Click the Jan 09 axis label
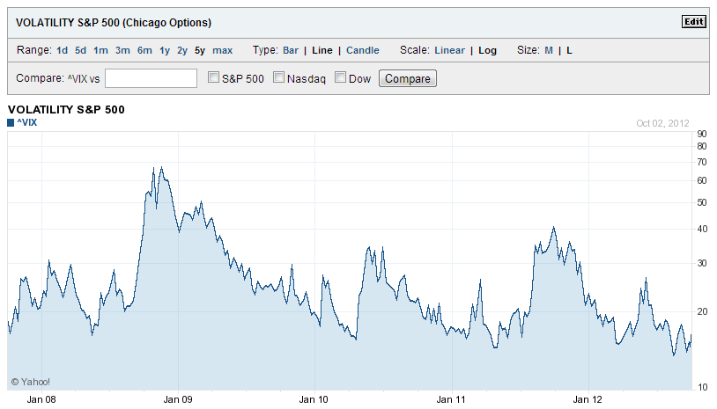Image resolution: width=717 pixels, height=409 pixels. click(x=178, y=399)
